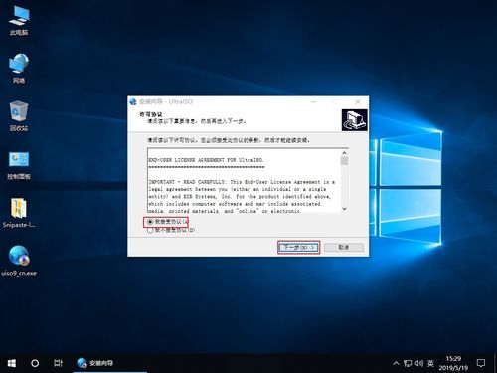This screenshot has width=497, height=373.
Task: Click the Cortana search circle icon
Action: point(35,363)
